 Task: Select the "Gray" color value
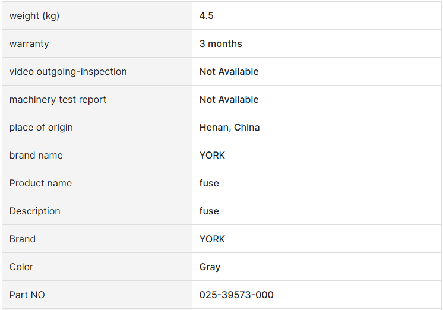(210, 267)
